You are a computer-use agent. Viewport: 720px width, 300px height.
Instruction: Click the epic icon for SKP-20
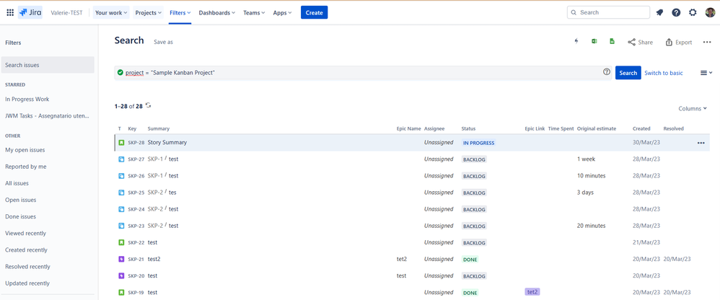point(121,275)
